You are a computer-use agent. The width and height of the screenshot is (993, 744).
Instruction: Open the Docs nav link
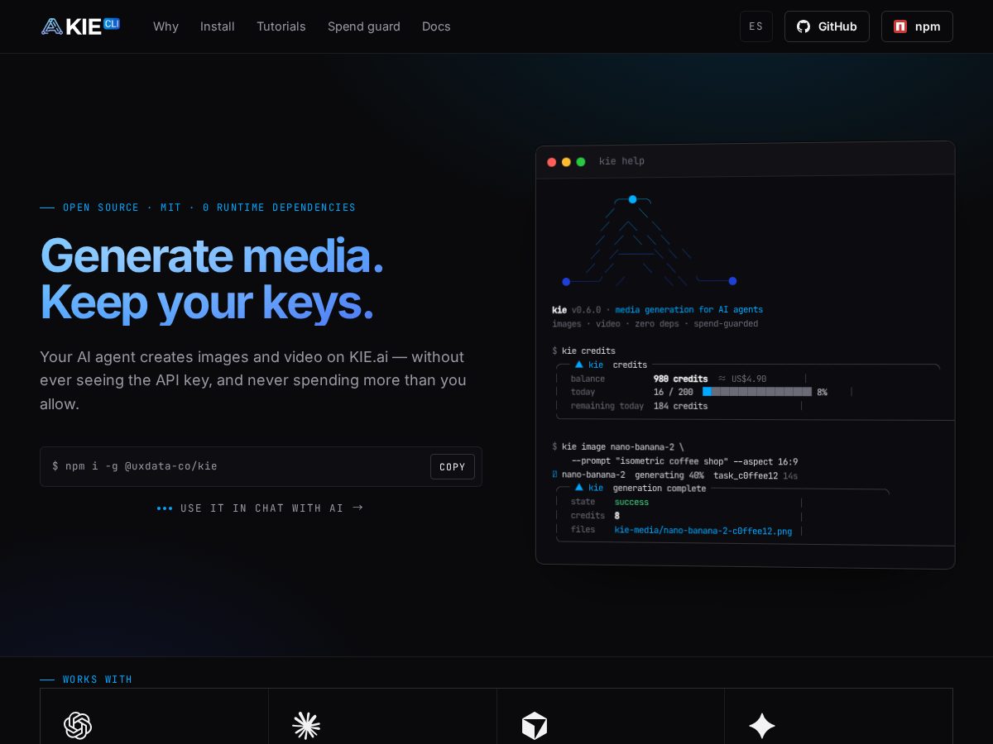coord(436,26)
